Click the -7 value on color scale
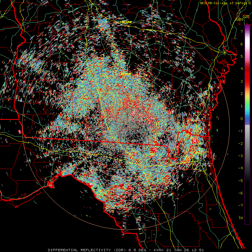 pos(241,206)
